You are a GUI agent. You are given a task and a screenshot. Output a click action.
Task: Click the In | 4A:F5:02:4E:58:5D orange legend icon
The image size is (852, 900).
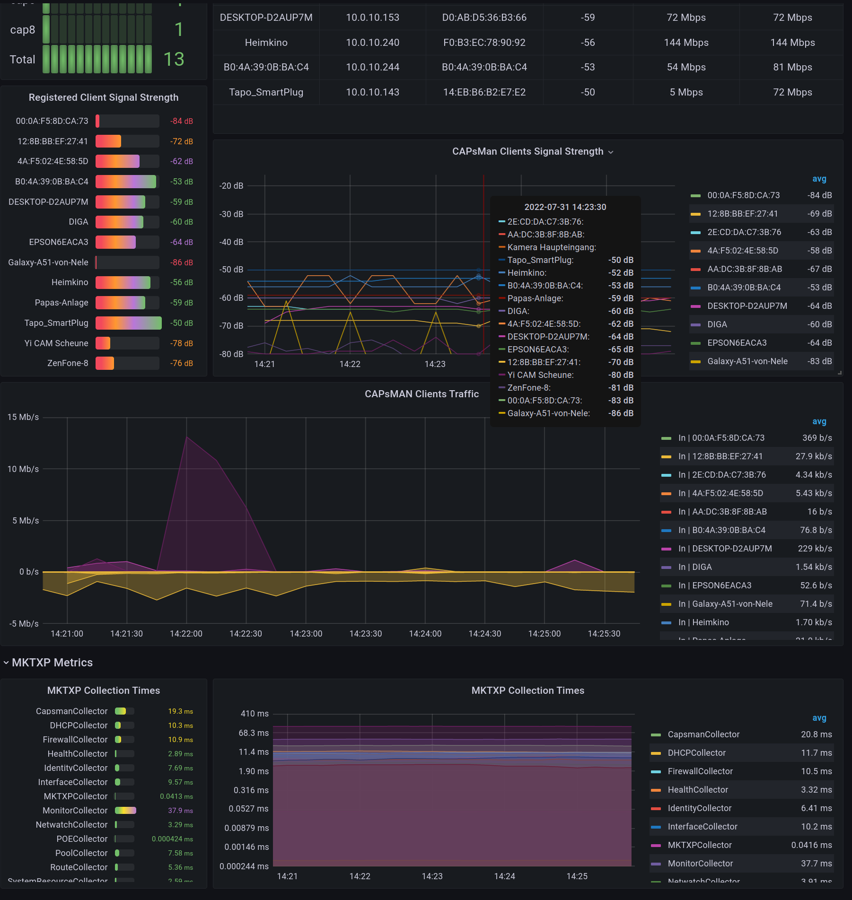tap(666, 494)
